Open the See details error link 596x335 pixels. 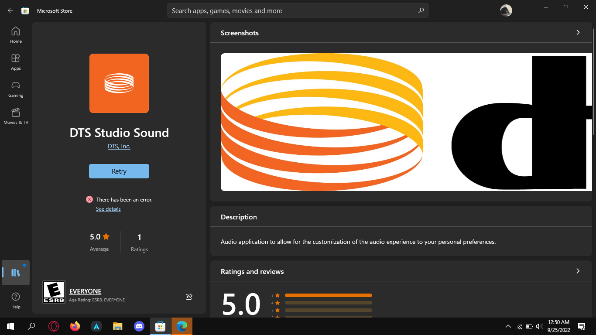[108, 209]
